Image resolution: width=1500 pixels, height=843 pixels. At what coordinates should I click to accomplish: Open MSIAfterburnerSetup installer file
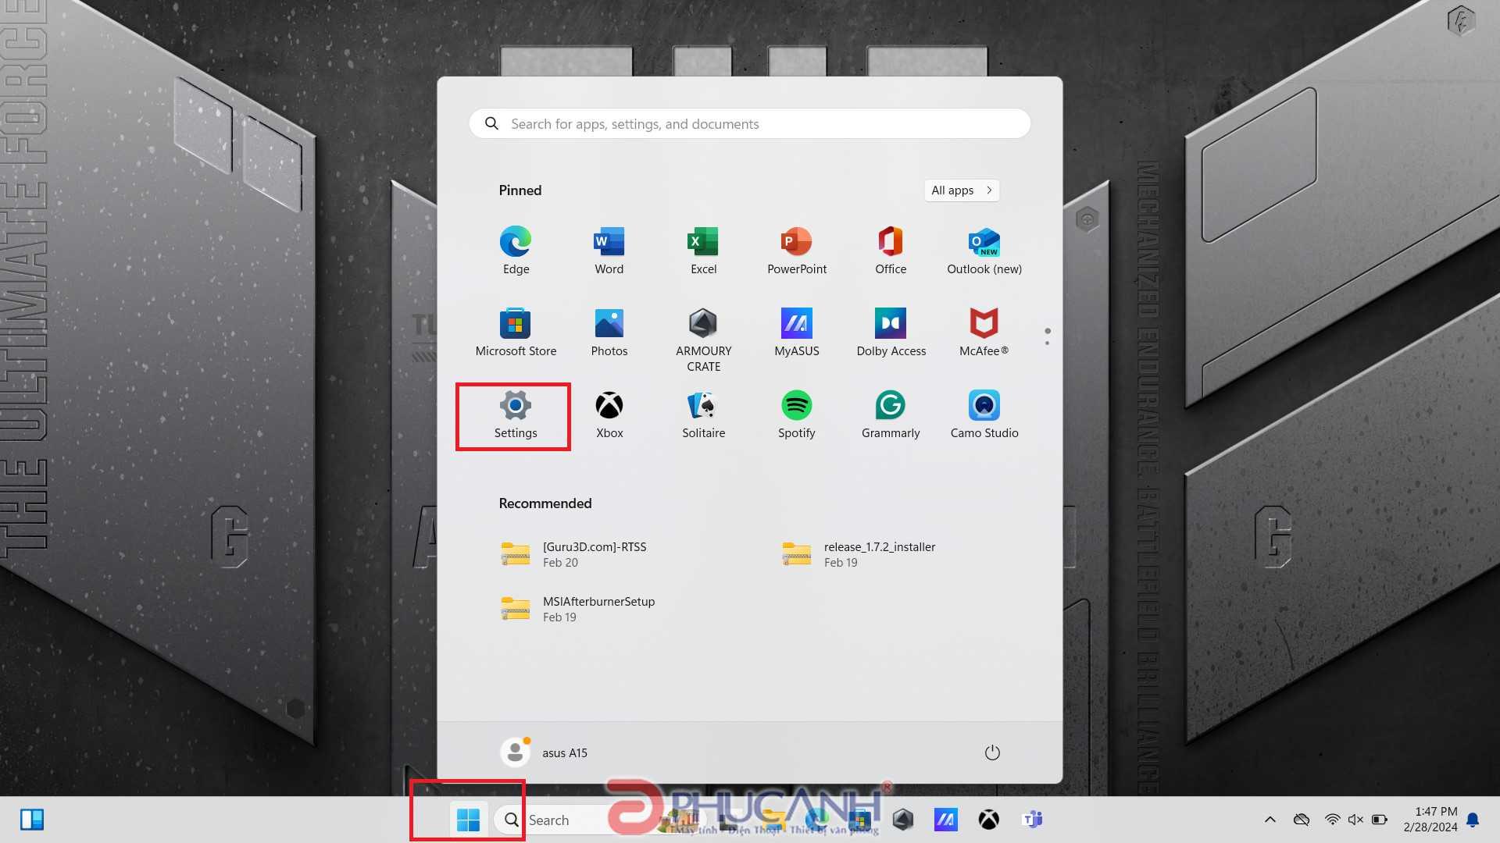click(x=598, y=608)
